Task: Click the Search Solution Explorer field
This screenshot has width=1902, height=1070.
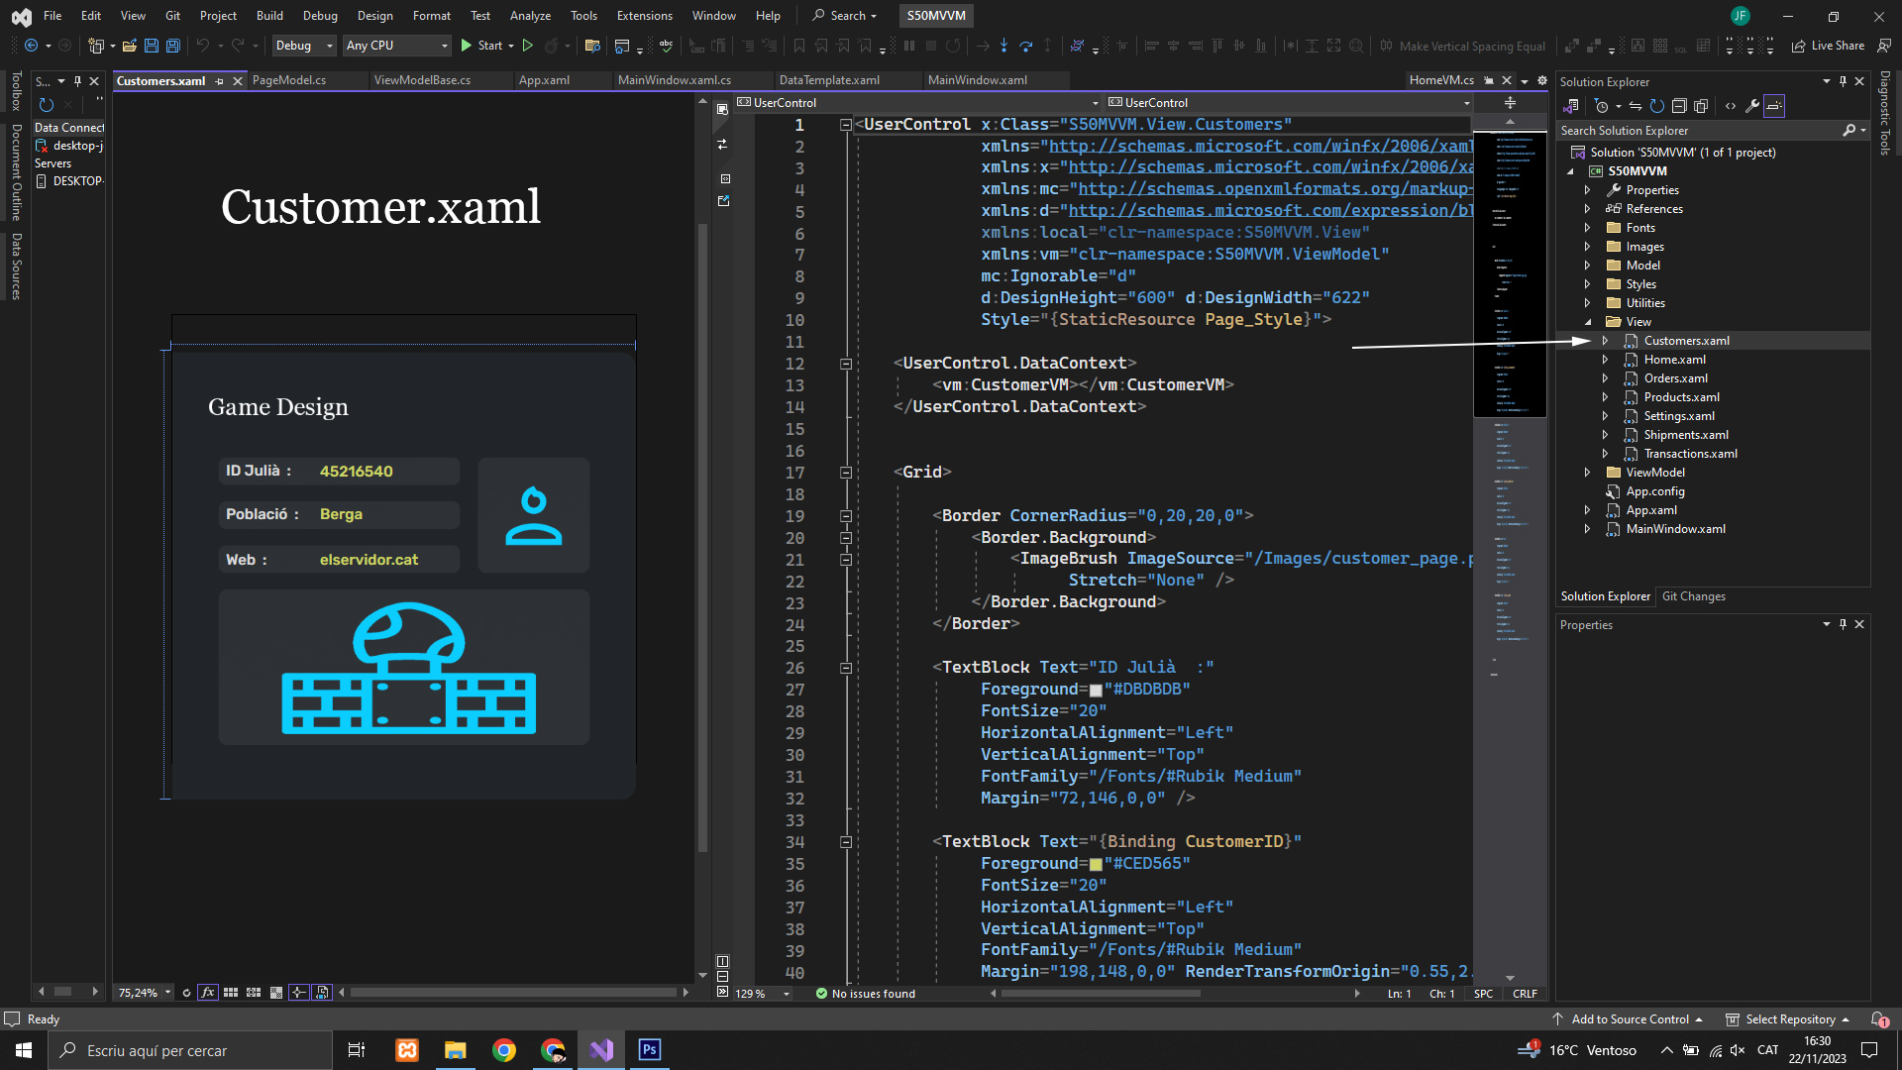Action: coord(1699,131)
